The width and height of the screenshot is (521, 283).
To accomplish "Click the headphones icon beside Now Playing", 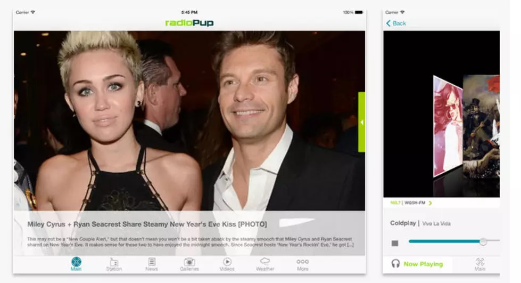I will coord(395,264).
